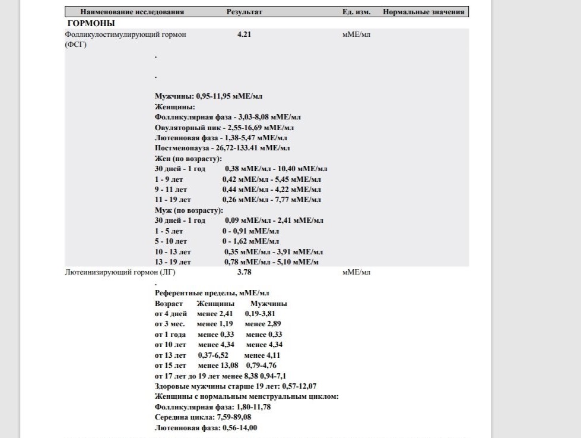
Task: Click the 'мМЕ/мл' unit in the ЛГ row
Action: (x=356, y=272)
